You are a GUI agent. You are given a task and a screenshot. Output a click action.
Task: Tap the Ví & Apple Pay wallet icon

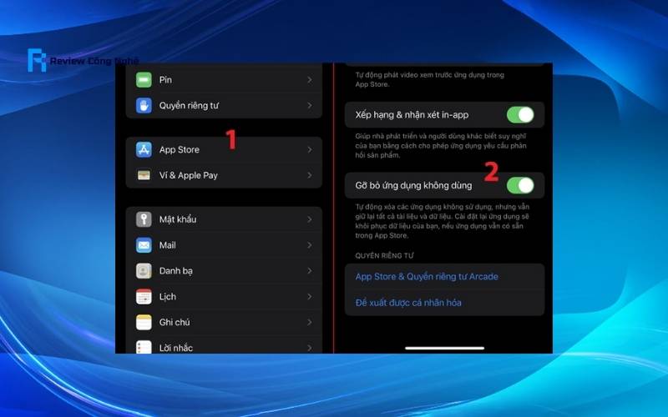(x=144, y=175)
